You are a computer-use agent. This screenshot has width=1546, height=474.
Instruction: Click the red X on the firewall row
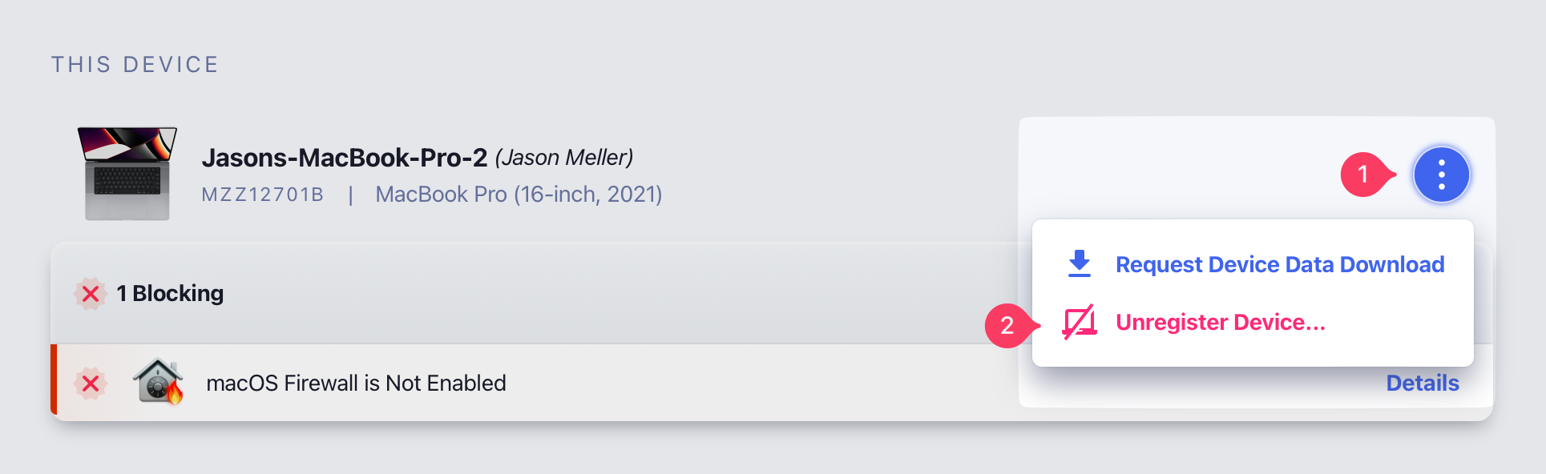(x=91, y=384)
